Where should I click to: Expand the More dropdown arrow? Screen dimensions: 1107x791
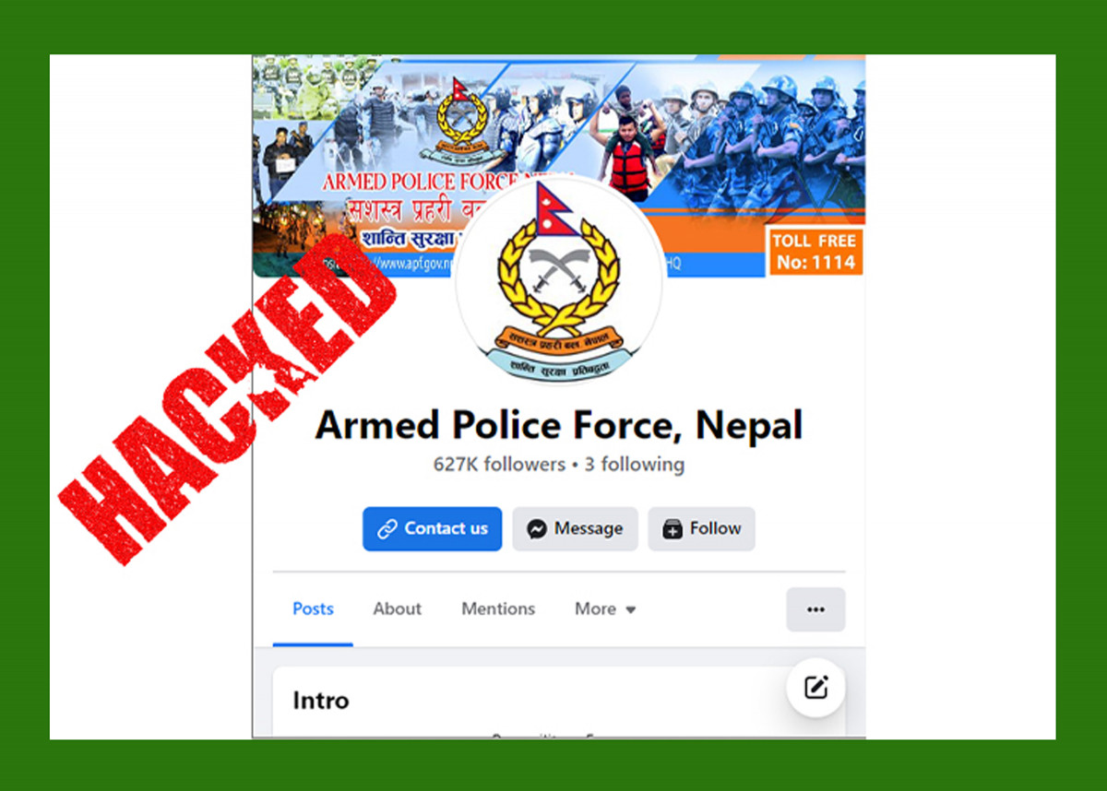click(x=631, y=610)
